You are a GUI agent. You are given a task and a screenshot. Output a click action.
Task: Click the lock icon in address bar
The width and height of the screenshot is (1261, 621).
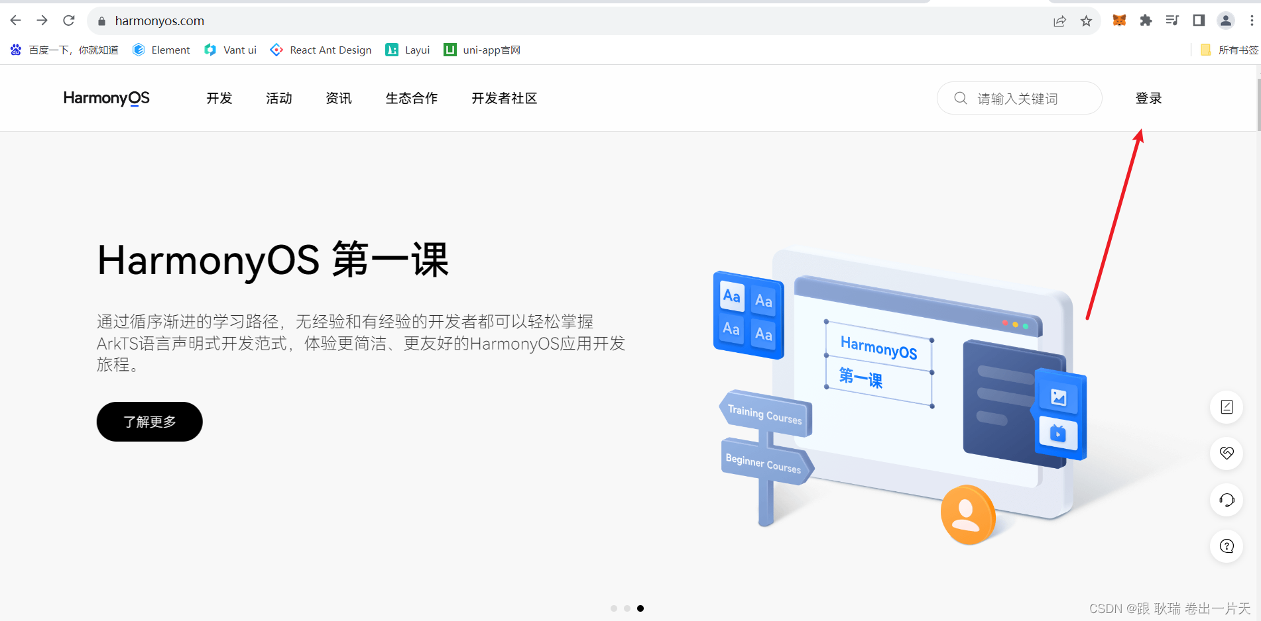click(101, 21)
